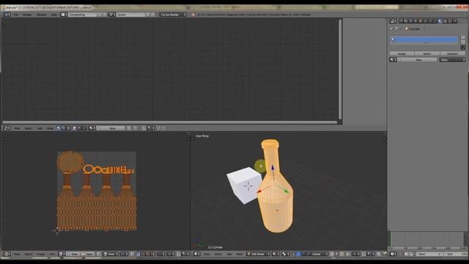Viewport: 469px width, 264px height.
Task: Click the white cube in the 3D viewport
Action: pos(244,186)
